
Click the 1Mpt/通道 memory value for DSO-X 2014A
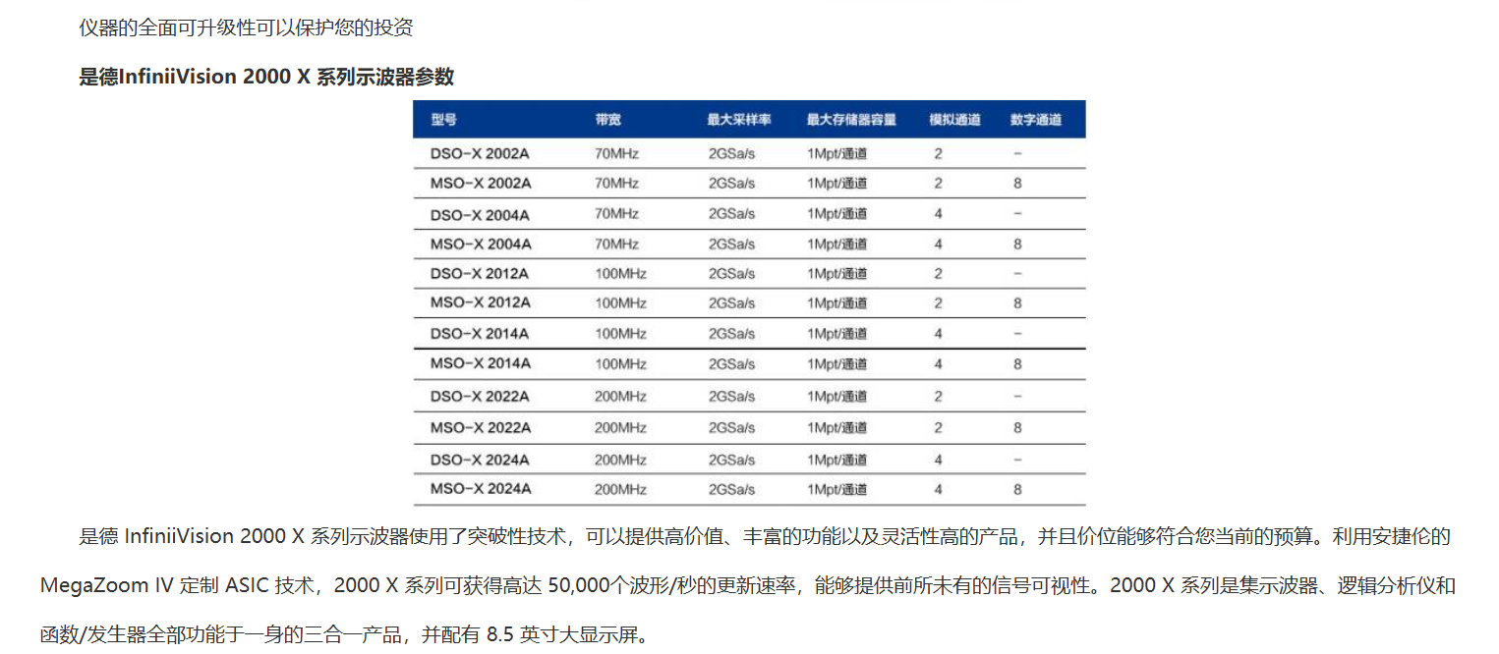click(837, 334)
